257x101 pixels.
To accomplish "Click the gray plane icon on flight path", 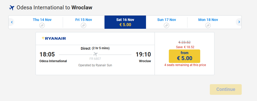I will 95,54.
